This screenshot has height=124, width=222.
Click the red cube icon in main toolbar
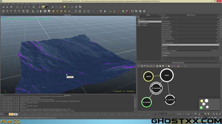(x=127, y=11)
